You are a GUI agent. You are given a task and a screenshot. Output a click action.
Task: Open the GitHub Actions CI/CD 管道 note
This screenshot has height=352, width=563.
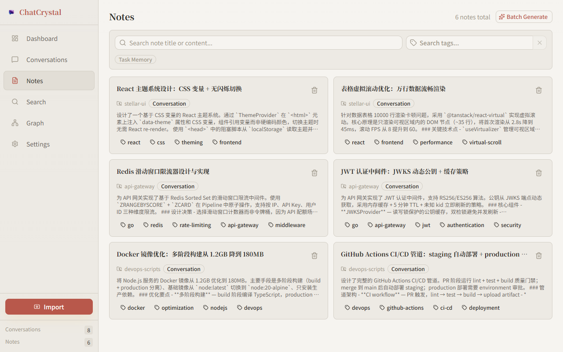point(434,254)
